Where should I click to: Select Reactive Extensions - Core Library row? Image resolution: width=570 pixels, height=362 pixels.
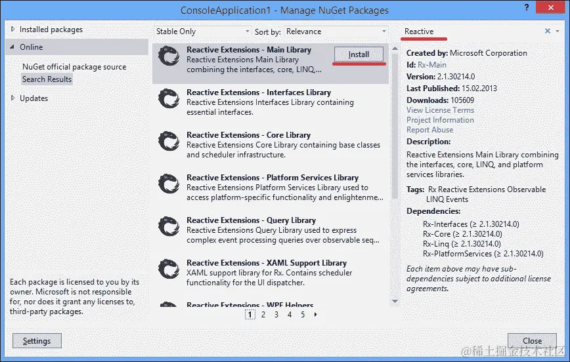[271, 144]
